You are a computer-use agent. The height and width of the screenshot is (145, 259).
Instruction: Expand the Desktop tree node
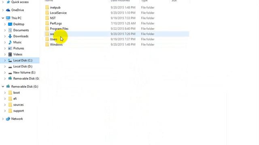click(x=5, y=24)
